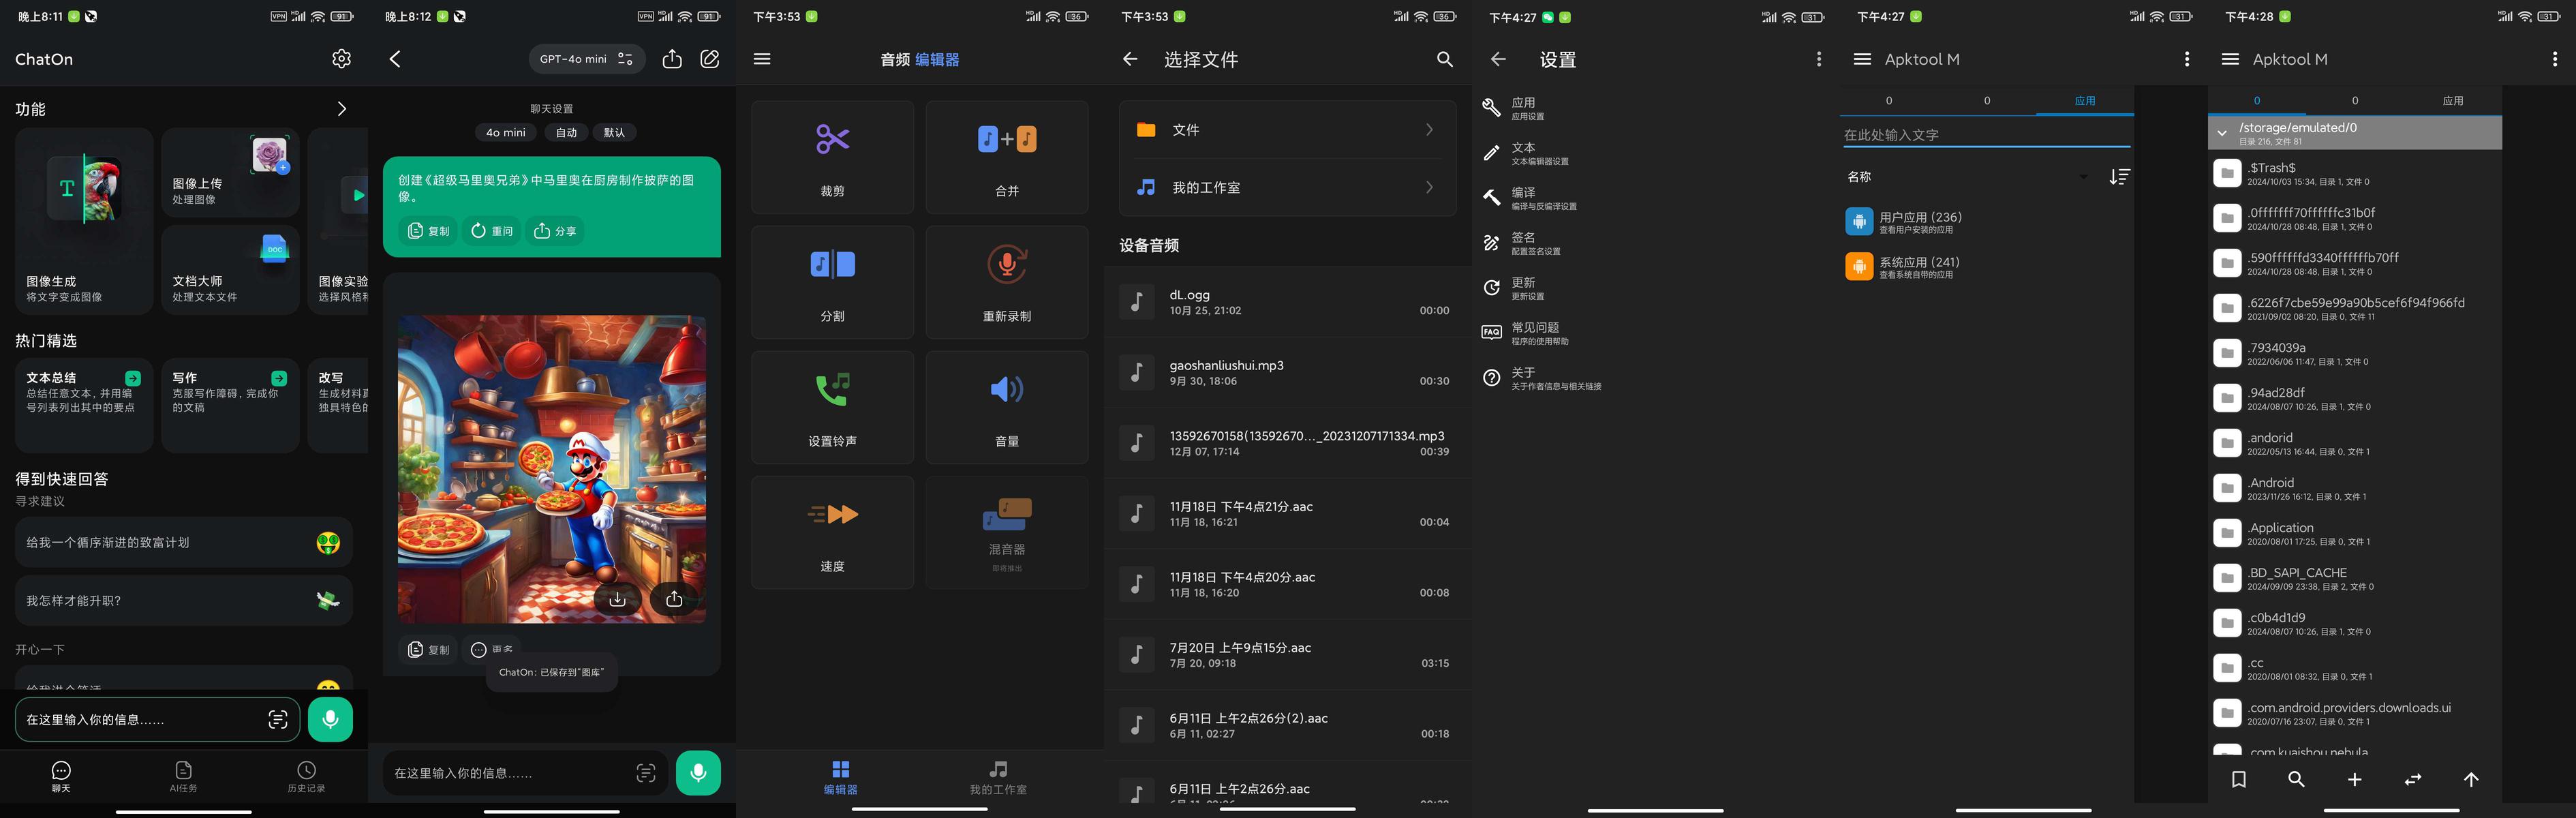Switch to the 编辑器 bottom tab

840,777
